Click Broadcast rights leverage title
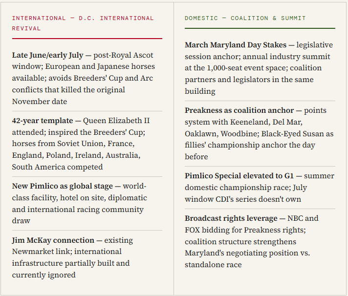The width and height of the screenshot is (348, 296). point(231,218)
